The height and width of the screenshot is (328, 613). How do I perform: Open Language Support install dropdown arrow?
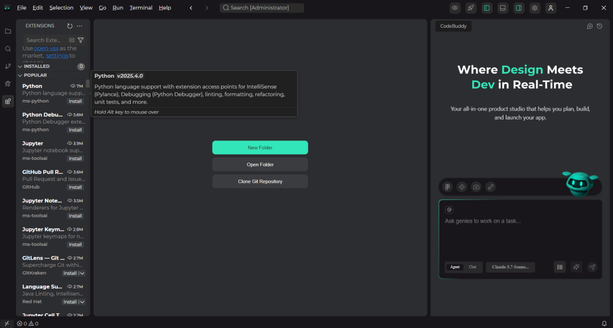(x=82, y=302)
